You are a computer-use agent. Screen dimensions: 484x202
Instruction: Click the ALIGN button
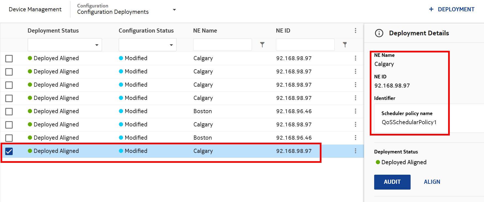tap(432, 182)
